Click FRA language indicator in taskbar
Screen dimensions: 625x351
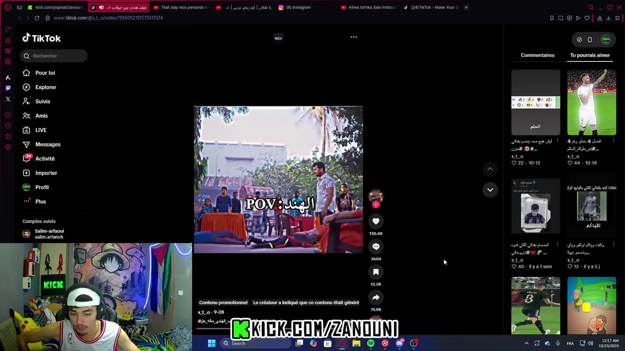570,344
